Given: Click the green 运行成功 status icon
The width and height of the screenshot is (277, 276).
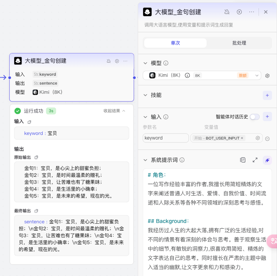Looking at the screenshot, I should tap(17, 111).
